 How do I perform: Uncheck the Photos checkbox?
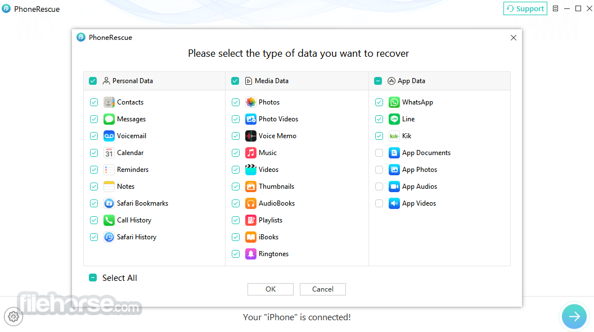(x=236, y=102)
